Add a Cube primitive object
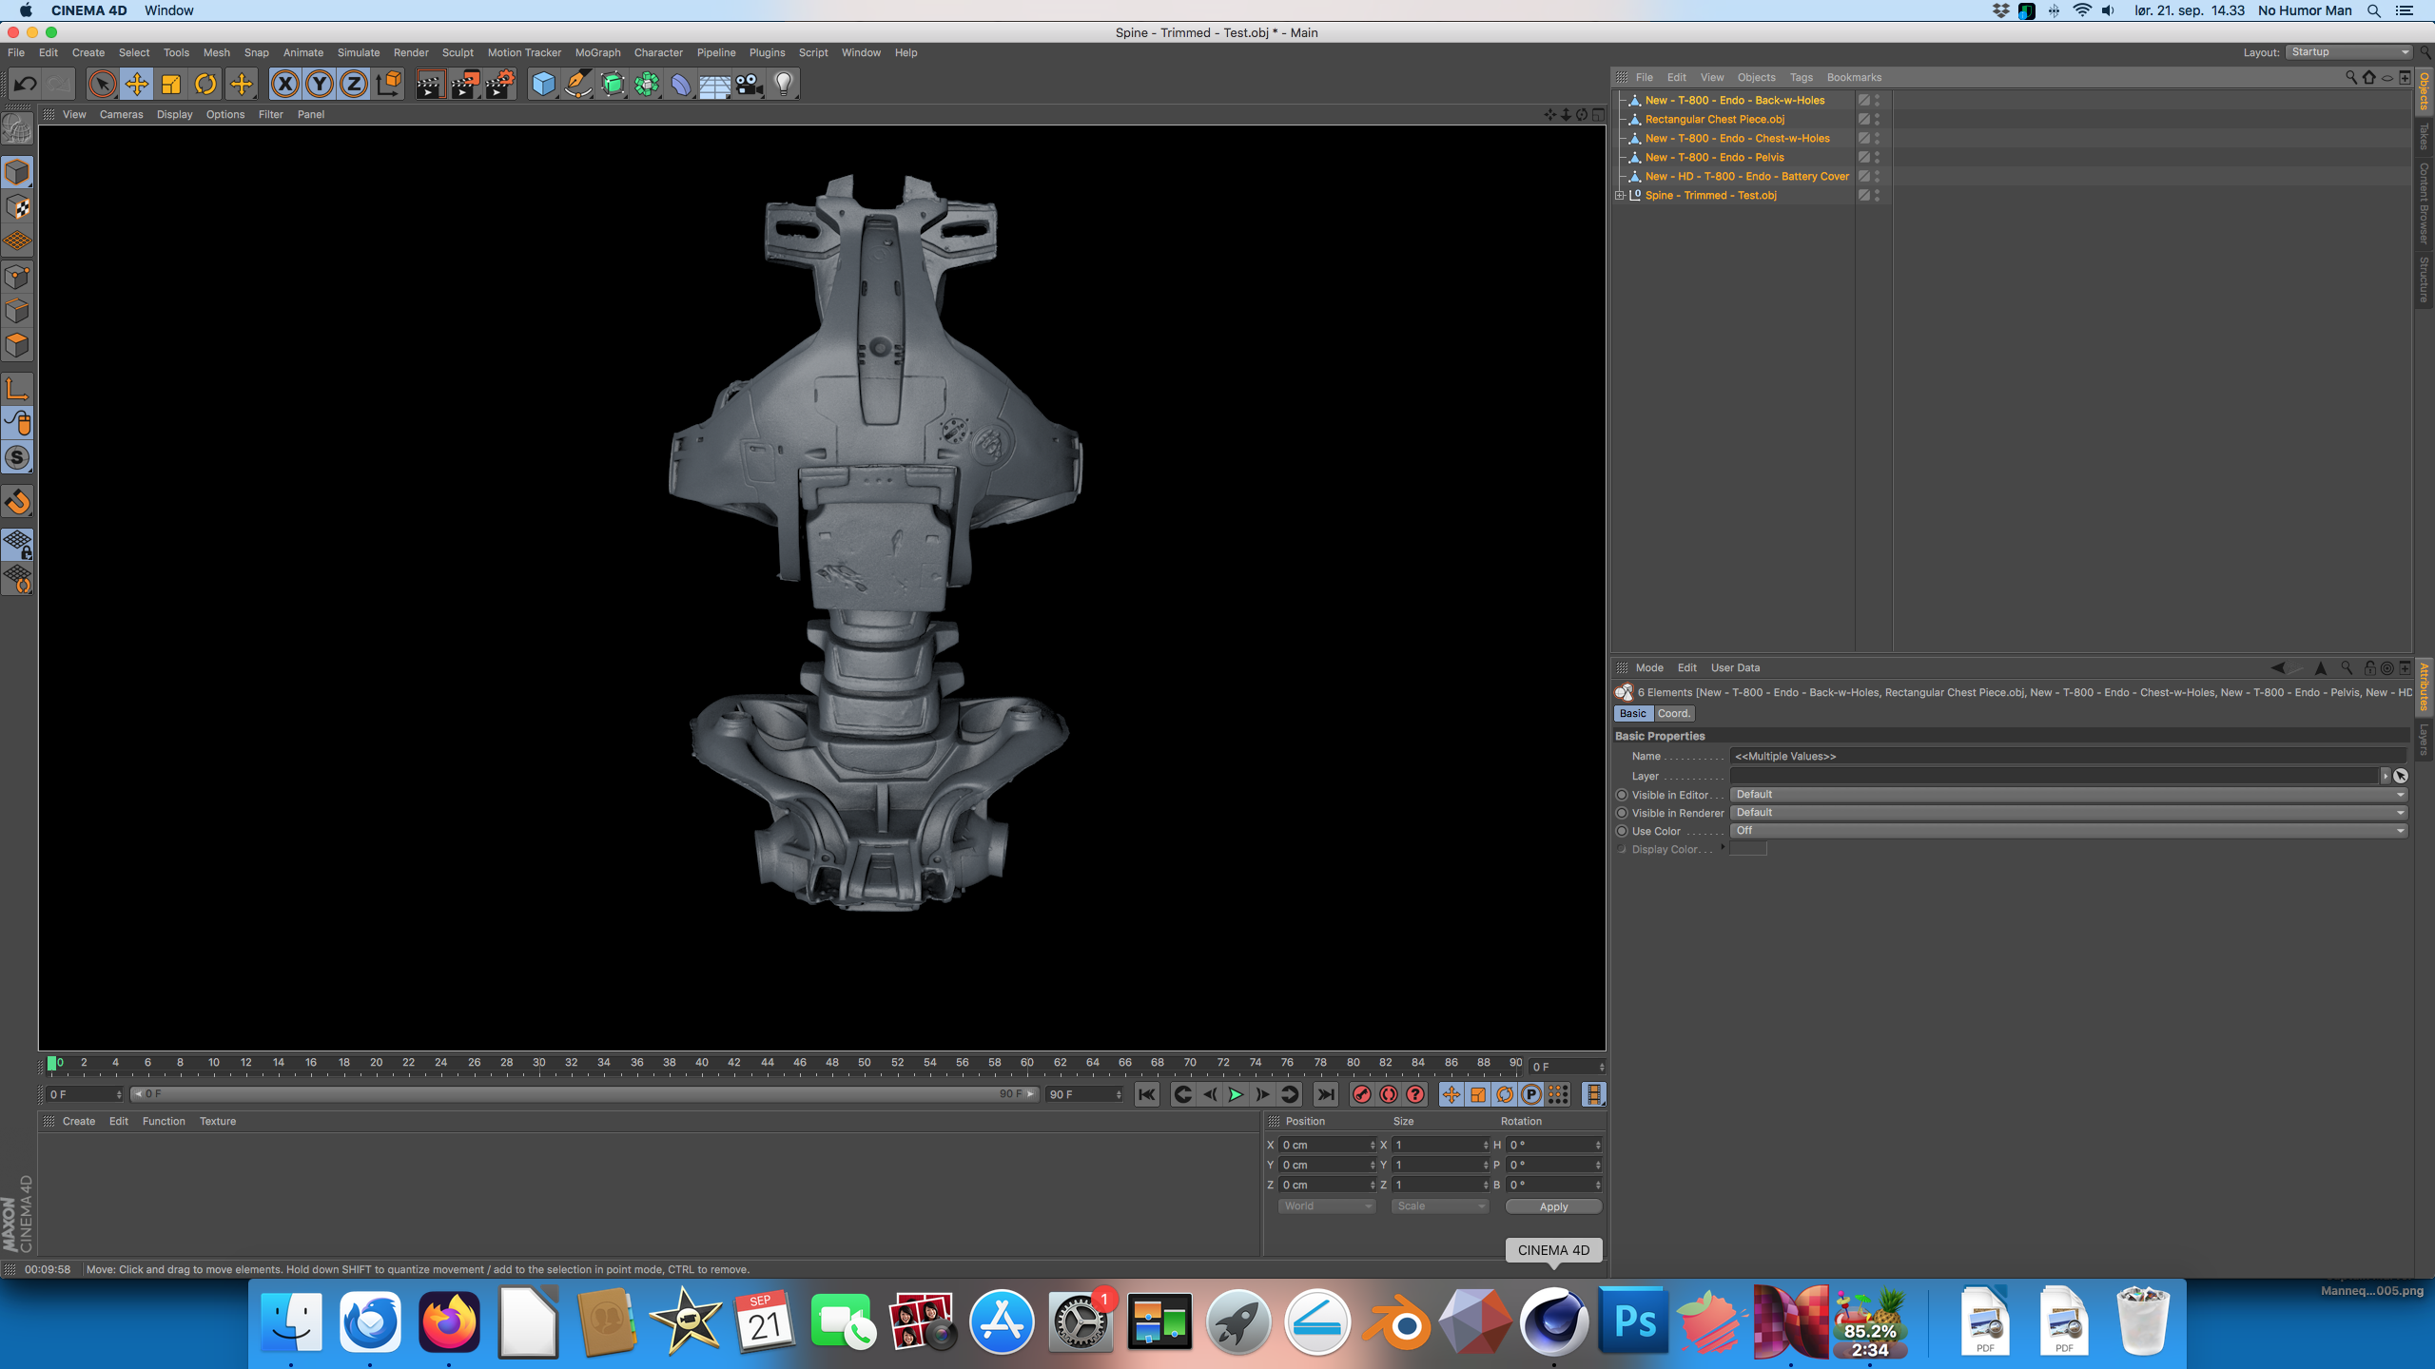This screenshot has height=1369, width=2435. [543, 84]
